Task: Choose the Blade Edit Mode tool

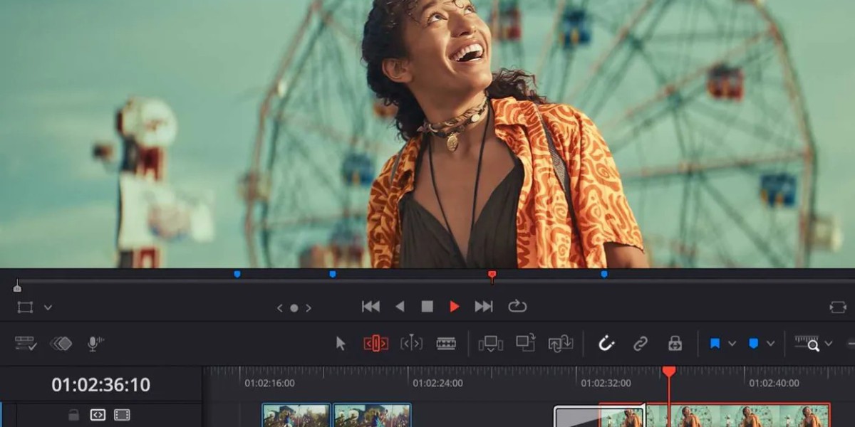Action: pos(446,344)
